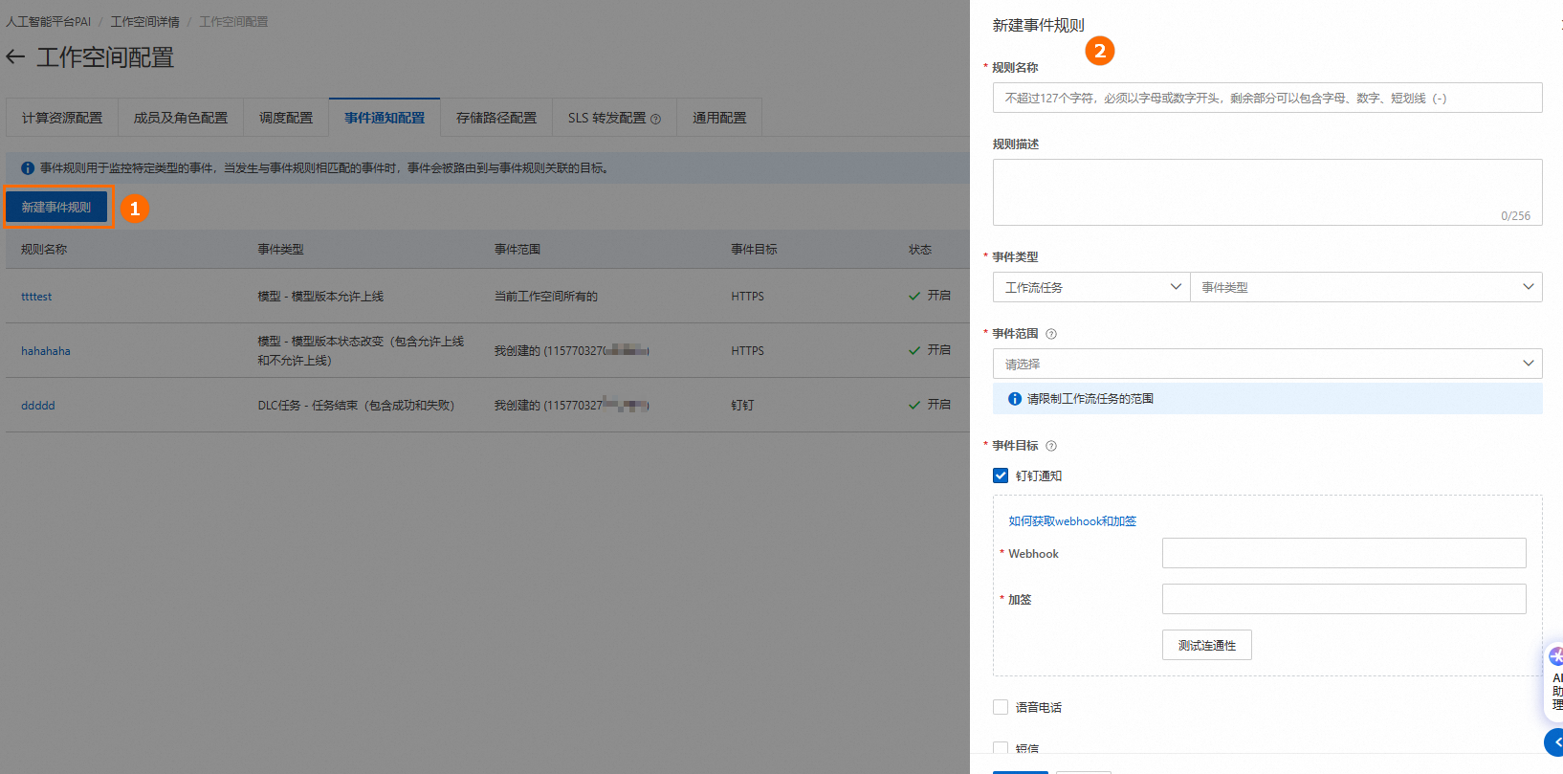
Task: Go back using the arrow beside 工作空间配置
Action: 15,57
